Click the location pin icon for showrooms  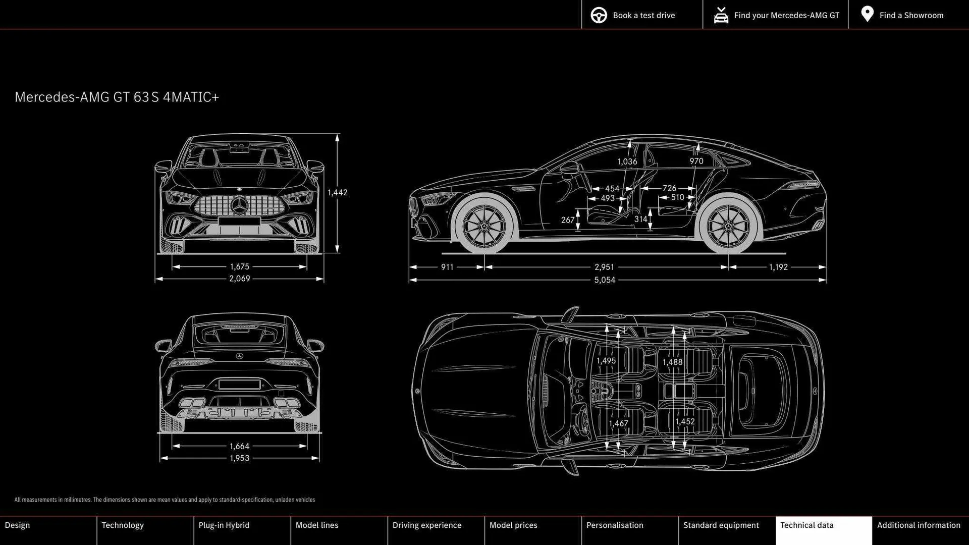tap(867, 14)
